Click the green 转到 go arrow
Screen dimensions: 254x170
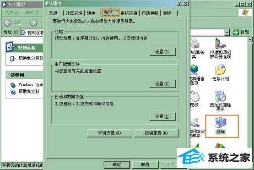click(236, 32)
